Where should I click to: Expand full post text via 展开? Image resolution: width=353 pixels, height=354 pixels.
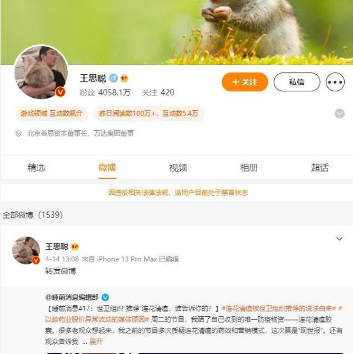96,342
